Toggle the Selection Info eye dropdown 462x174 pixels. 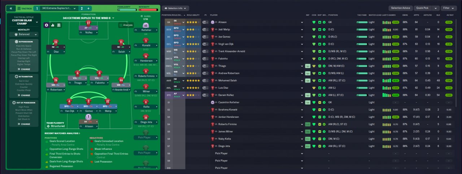(x=175, y=8)
